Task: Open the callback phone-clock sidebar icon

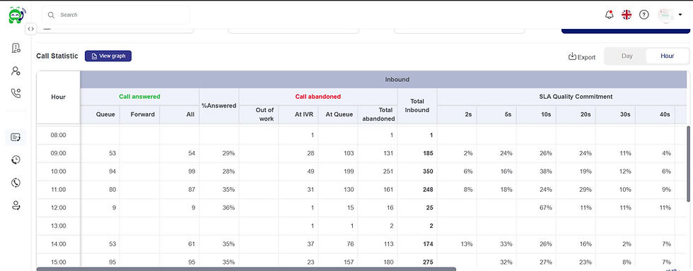Action: tap(16, 182)
